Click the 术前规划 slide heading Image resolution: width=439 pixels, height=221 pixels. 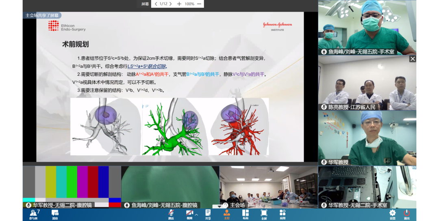click(75, 44)
